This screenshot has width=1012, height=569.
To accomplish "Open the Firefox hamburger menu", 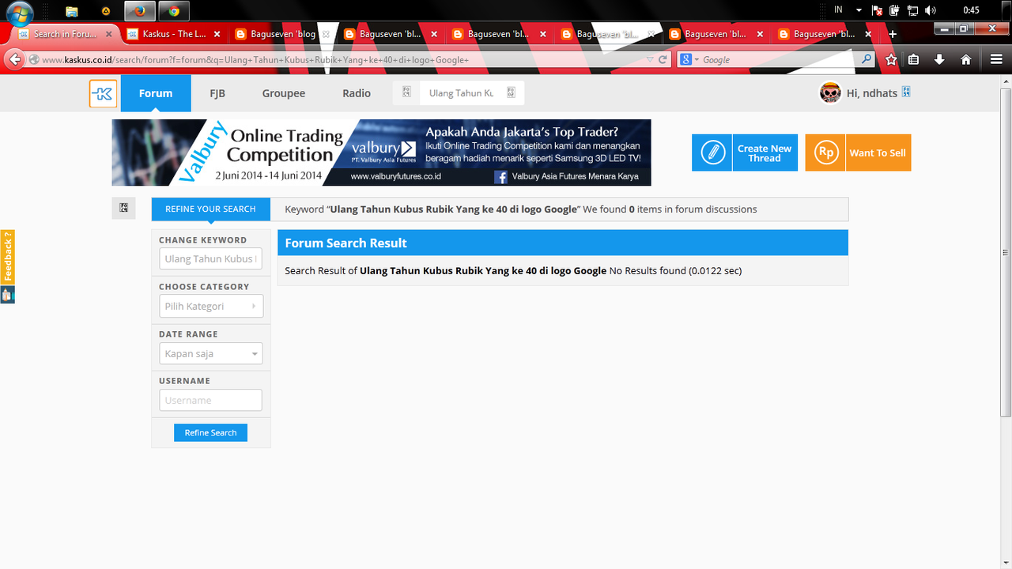I will point(996,59).
